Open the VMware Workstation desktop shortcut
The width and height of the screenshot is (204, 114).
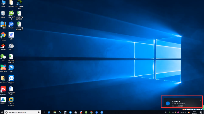coord(11,100)
